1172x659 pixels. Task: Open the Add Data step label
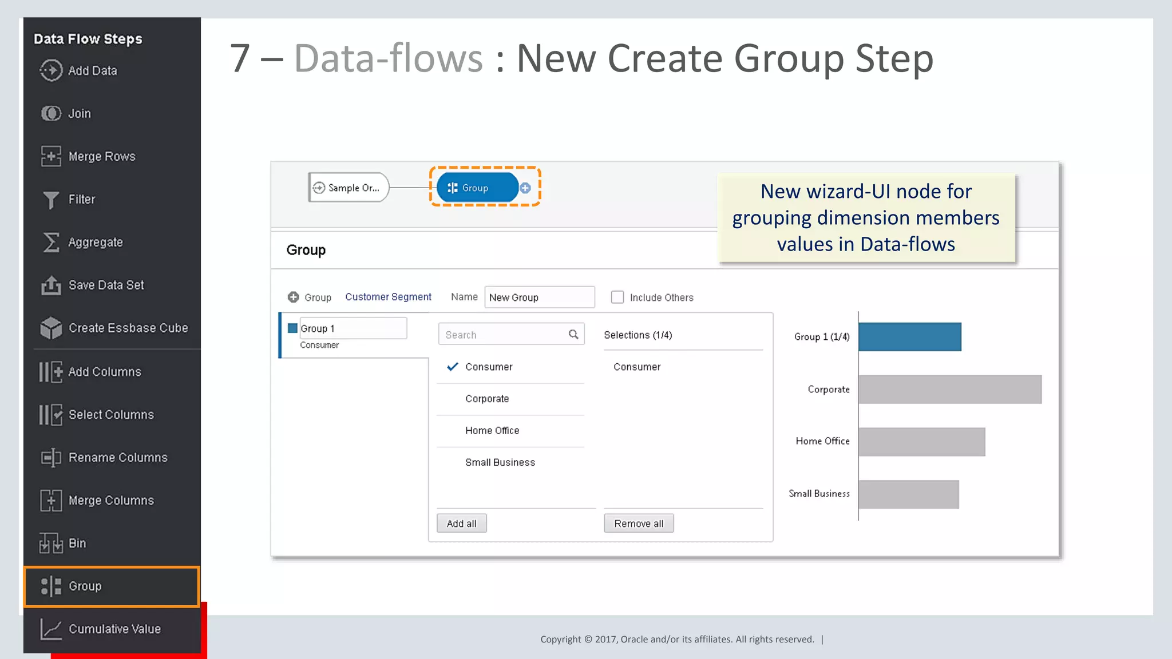pos(93,71)
